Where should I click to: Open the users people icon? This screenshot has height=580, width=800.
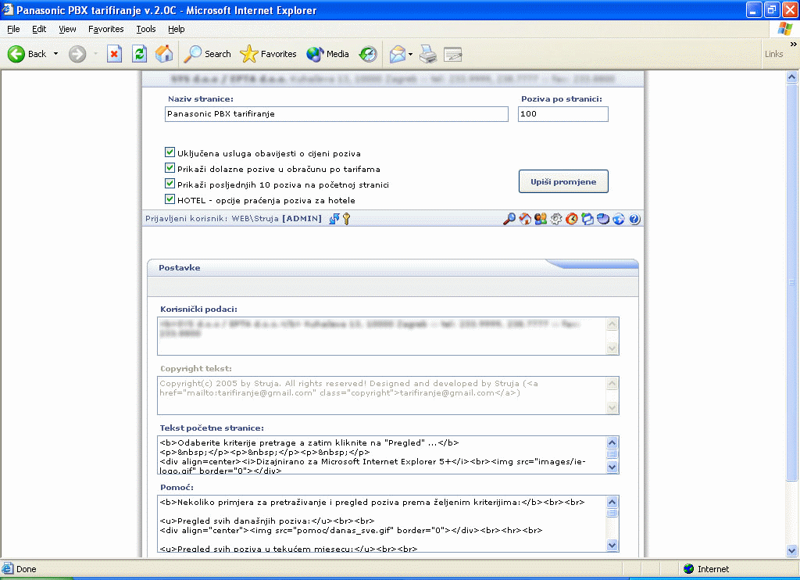tap(541, 219)
